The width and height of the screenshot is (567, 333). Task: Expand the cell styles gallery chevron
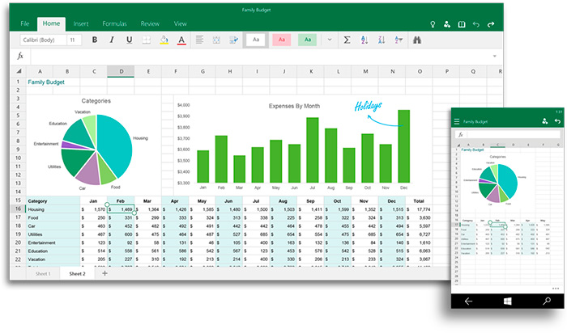(329, 40)
